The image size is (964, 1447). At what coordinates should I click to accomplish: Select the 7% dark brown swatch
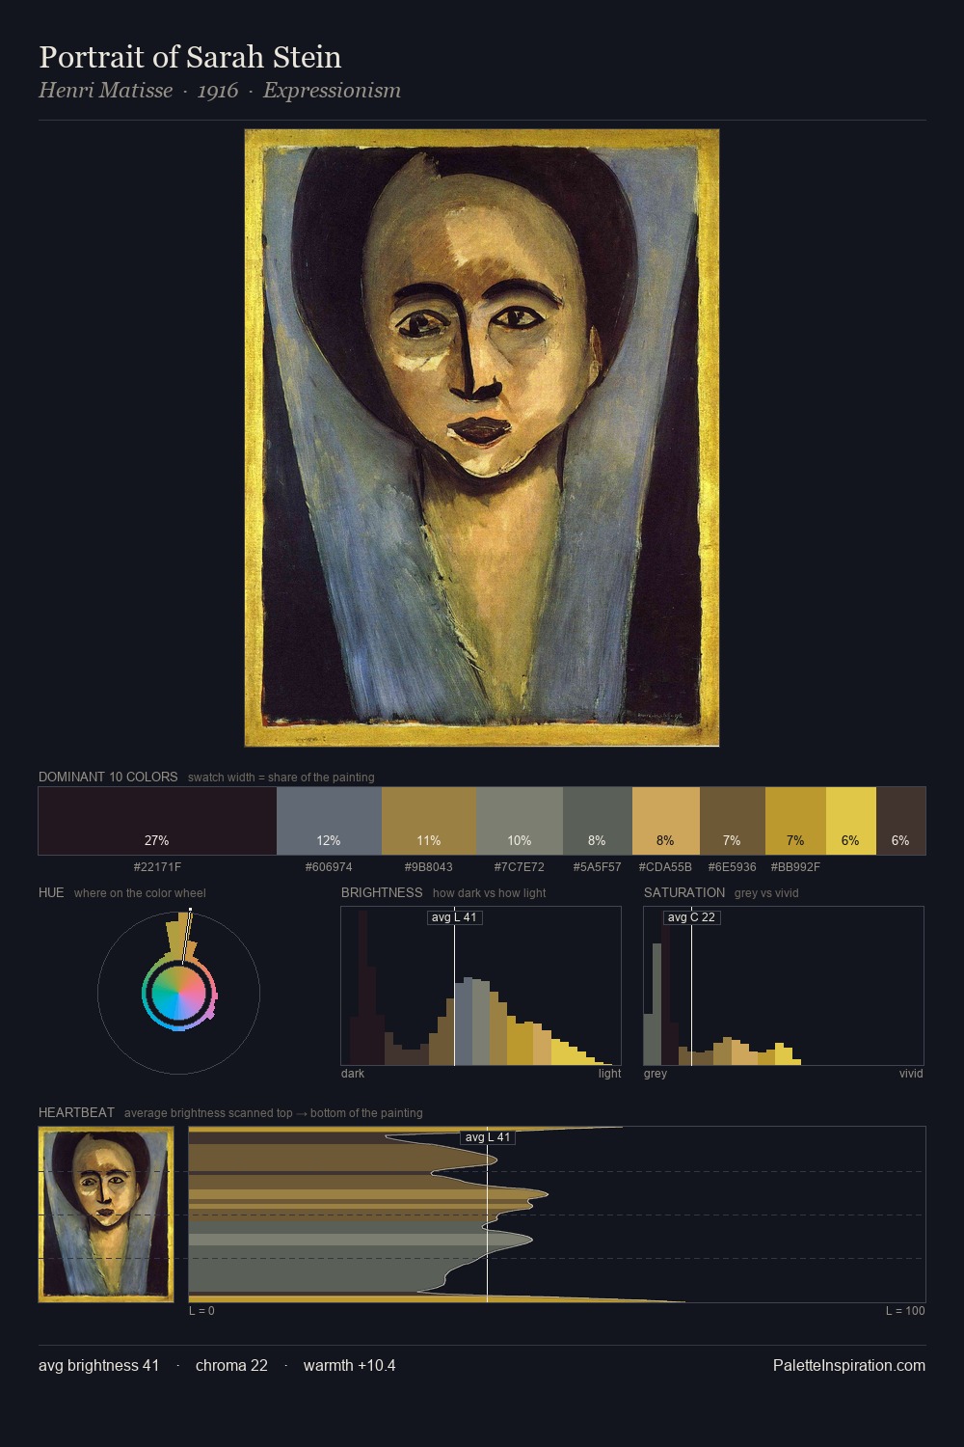pos(733,821)
